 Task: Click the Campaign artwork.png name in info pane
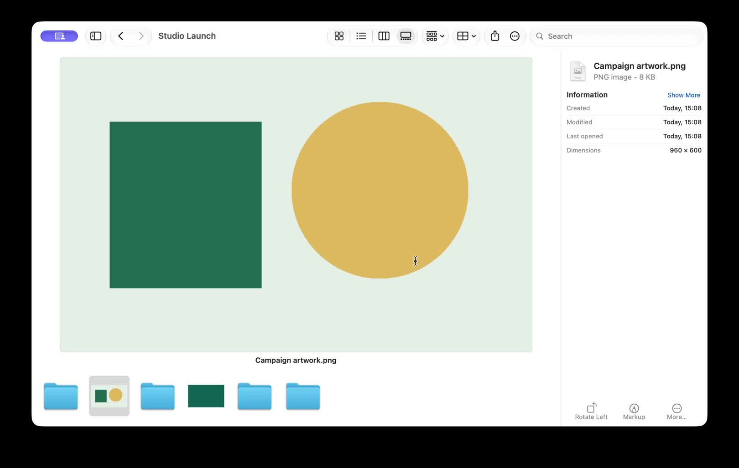tap(640, 66)
